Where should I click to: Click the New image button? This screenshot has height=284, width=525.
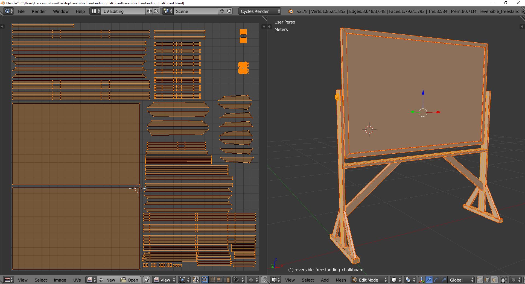tap(108, 280)
